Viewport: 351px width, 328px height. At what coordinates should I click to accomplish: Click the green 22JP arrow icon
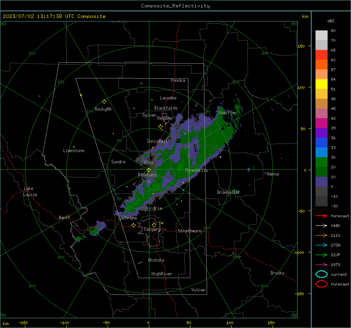(x=321, y=255)
